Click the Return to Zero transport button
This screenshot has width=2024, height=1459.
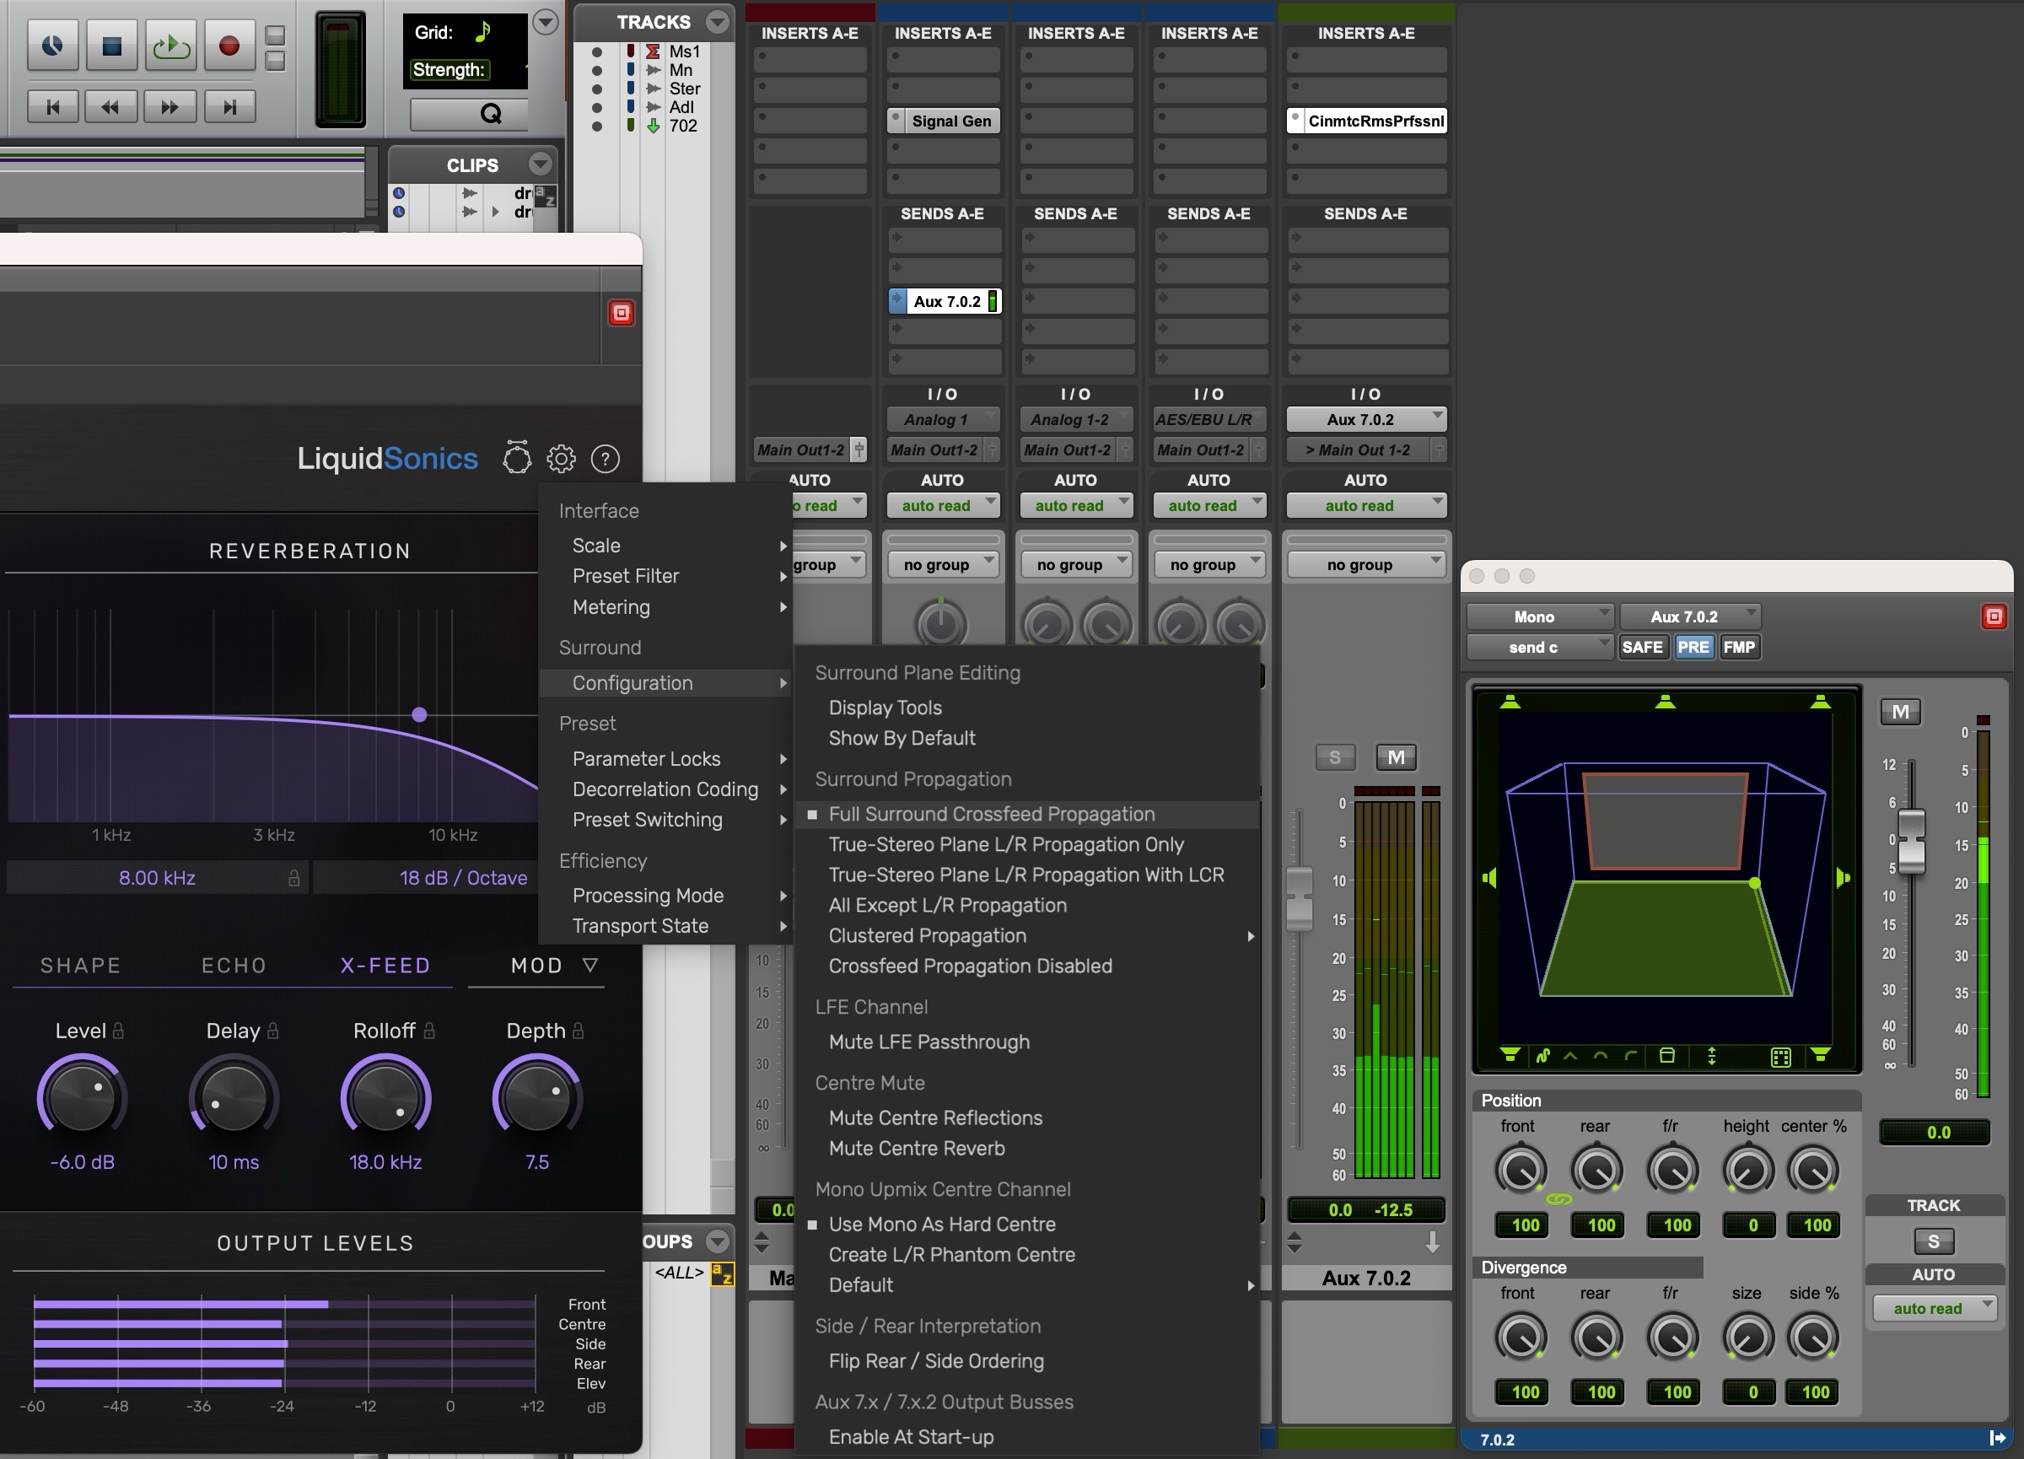[52, 107]
